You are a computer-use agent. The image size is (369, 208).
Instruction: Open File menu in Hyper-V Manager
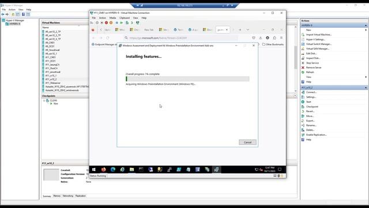(4, 10)
